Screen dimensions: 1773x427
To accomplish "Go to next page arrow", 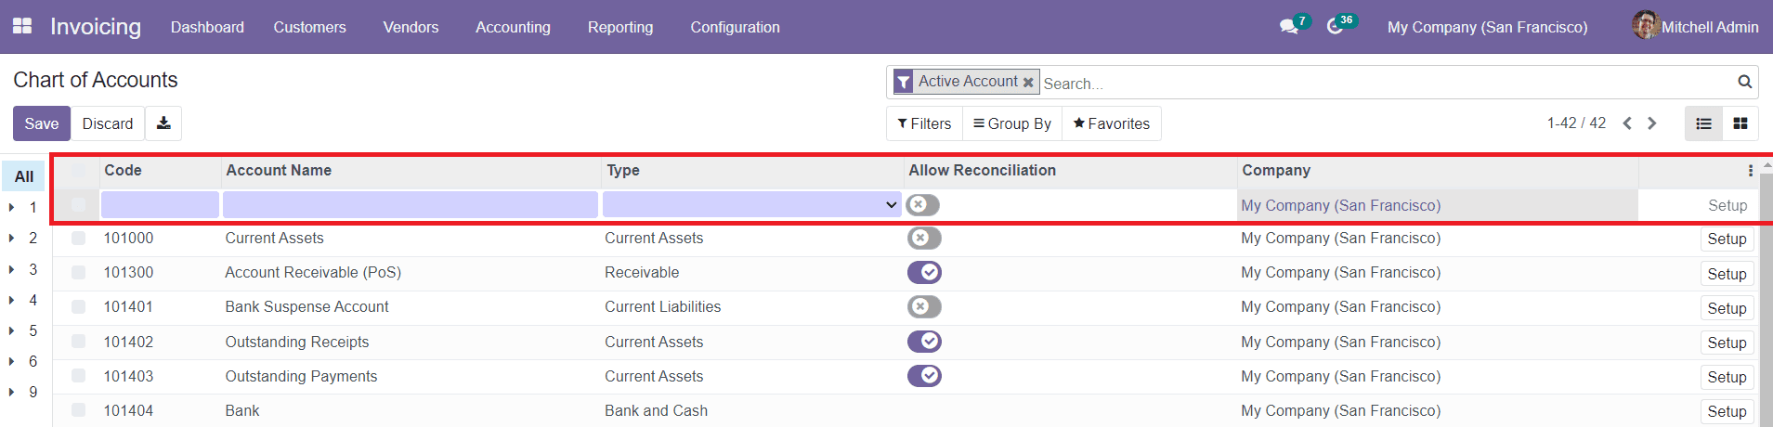I will [x=1652, y=123].
